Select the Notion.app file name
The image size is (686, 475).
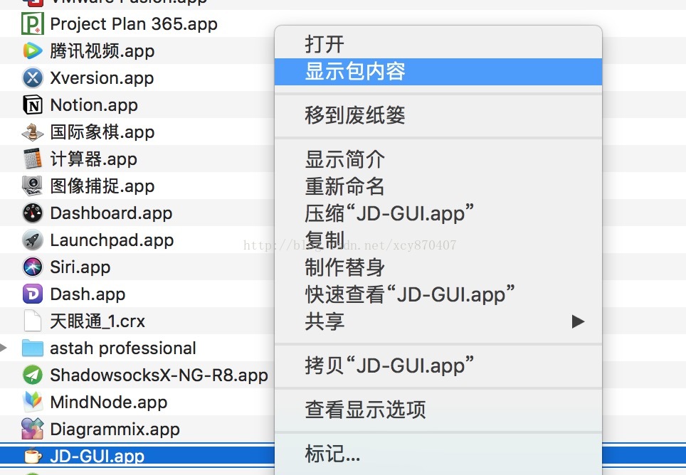(94, 105)
